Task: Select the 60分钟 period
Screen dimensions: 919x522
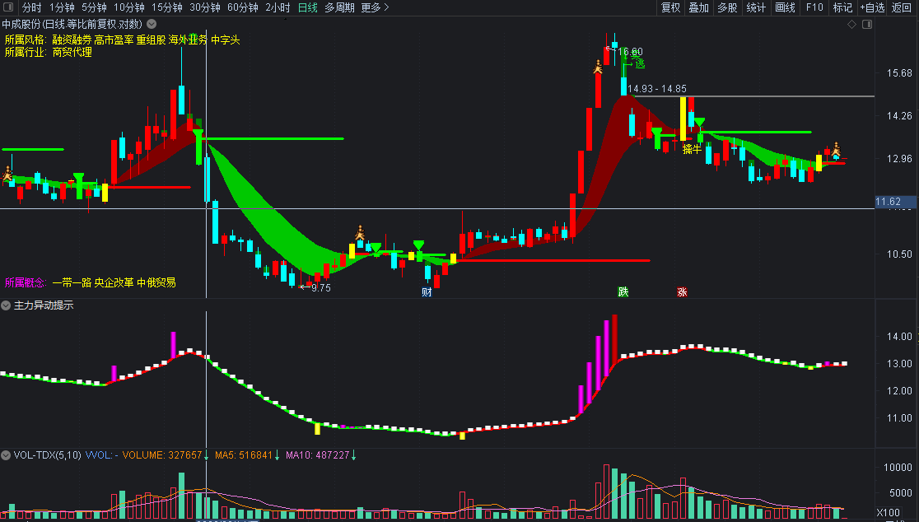Action: point(243,7)
